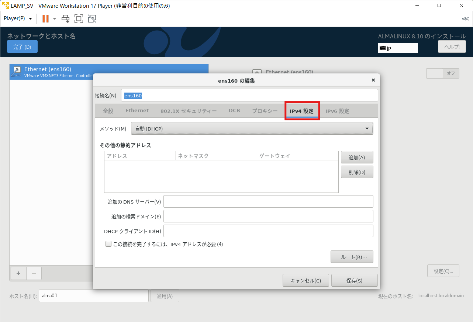This screenshot has height=322, width=473.
Task: Click the alma01 hostname input field
Action: coord(93,295)
